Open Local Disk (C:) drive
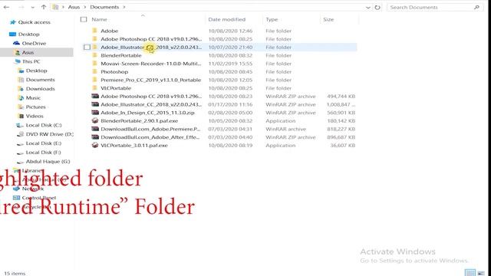Screen dimensions: 491x276 click(44, 125)
